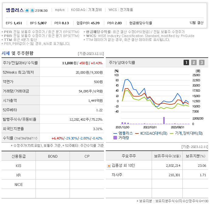Click the NICE rating row
210x205 pixels.
pos(53,185)
